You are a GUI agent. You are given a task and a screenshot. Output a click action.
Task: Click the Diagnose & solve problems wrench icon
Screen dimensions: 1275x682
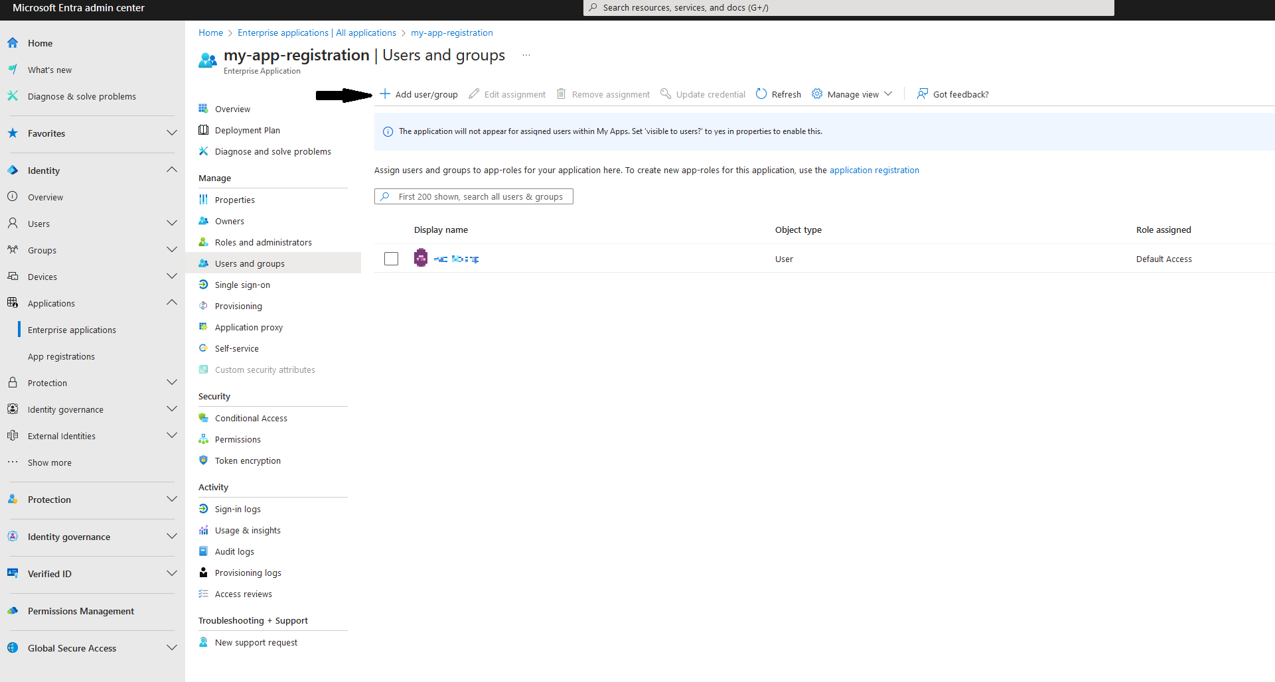13,96
